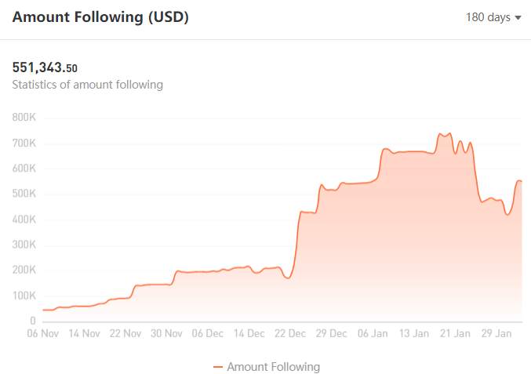
Task: Open the 180 days period dropdown
Action: tap(493, 17)
